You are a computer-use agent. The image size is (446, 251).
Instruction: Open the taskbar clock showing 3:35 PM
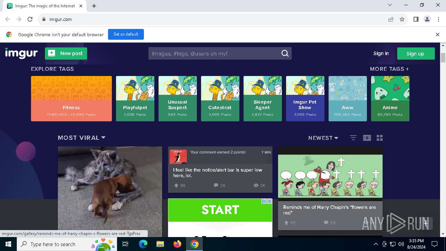pos(416,244)
